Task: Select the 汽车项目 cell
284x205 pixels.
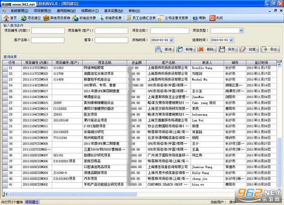Action: click(105, 179)
